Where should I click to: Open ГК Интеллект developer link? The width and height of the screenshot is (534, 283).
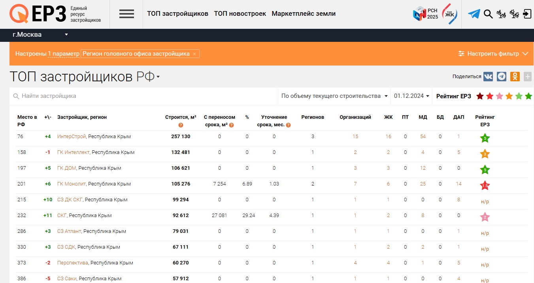point(74,152)
